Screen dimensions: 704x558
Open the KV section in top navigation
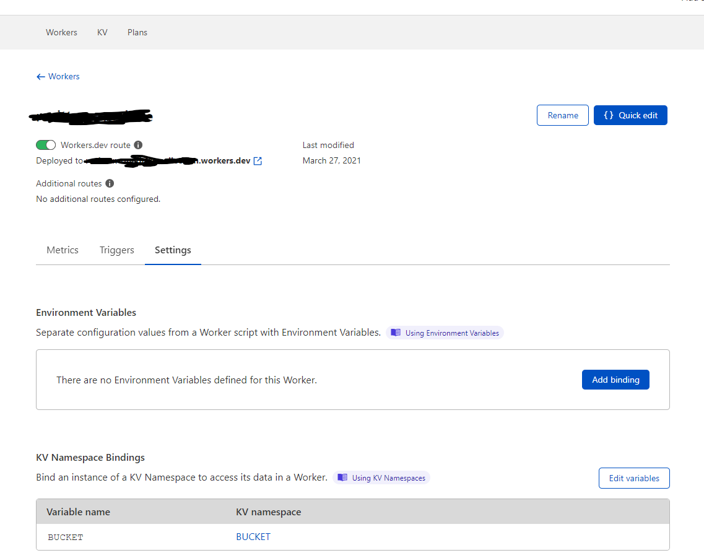tap(102, 32)
